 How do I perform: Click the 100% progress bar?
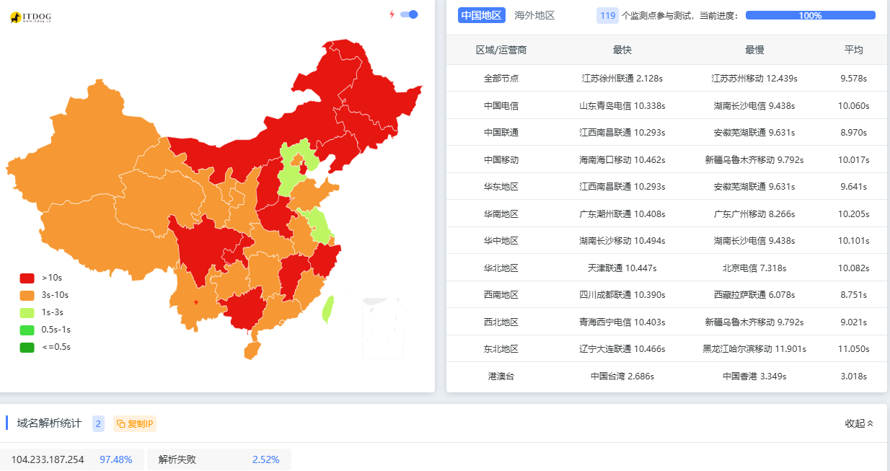click(x=810, y=15)
